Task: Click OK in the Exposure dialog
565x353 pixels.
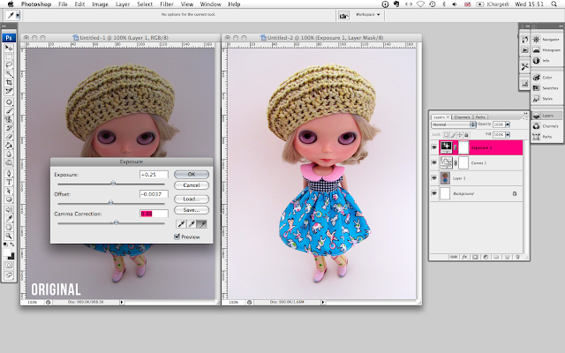Action: (191, 174)
